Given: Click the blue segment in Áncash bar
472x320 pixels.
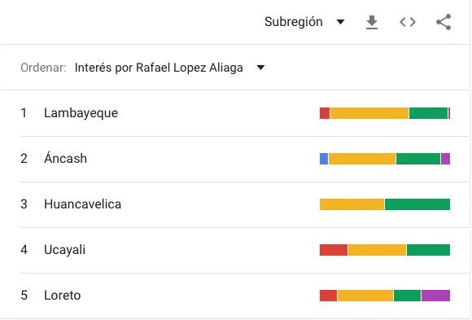Looking at the screenshot, I should 324,159.
